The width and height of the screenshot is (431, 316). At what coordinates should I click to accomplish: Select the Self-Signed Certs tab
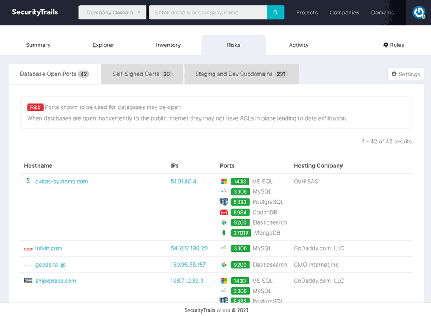pos(142,74)
